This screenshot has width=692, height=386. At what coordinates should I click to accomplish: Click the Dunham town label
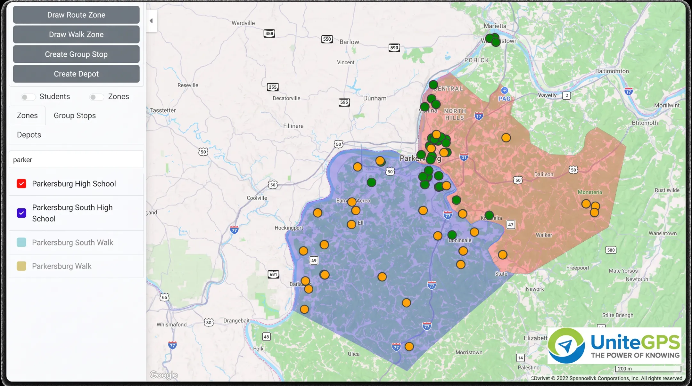click(x=375, y=98)
